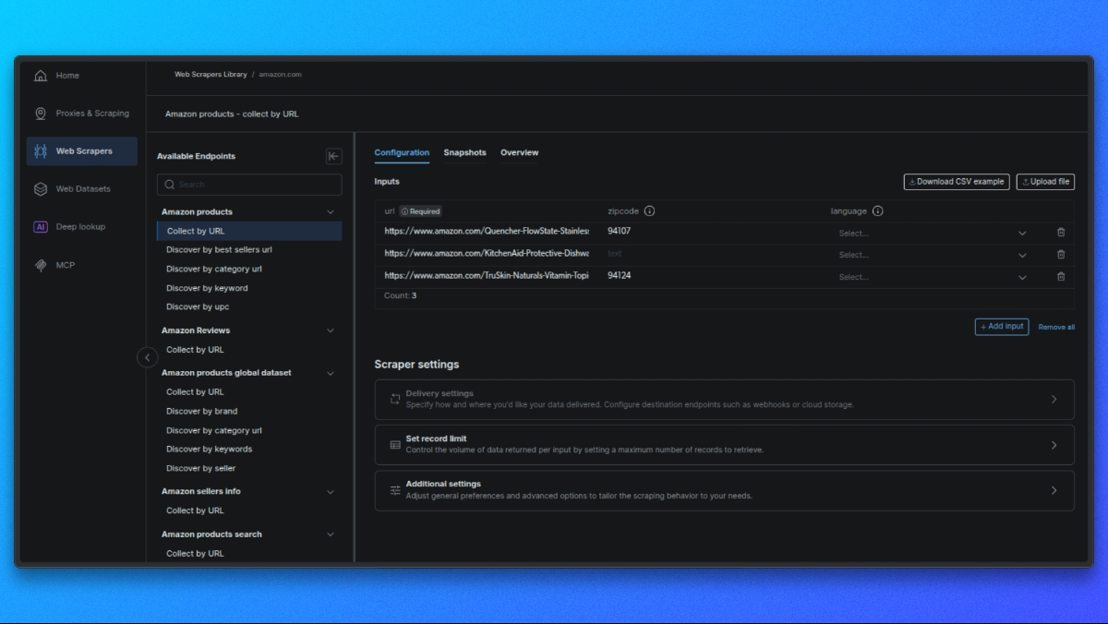Image resolution: width=1108 pixels, height=624 pixels.
Task: Open Deep lookup AI icon
Action: point(41,227)
